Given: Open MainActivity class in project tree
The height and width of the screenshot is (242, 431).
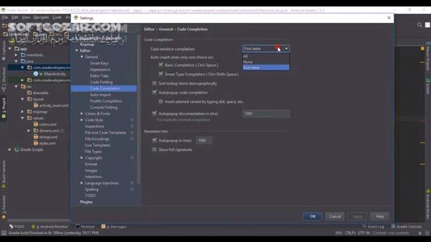Looking at the screenshot, I should pos(55,74).
